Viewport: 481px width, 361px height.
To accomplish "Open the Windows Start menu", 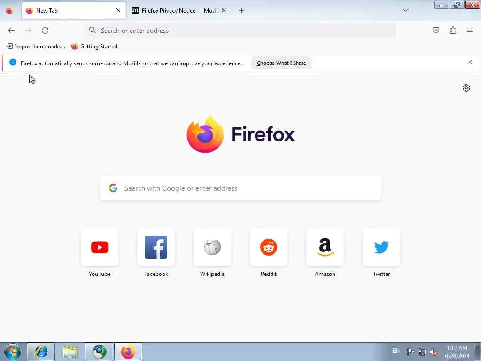I will click(x=13, y=352).
